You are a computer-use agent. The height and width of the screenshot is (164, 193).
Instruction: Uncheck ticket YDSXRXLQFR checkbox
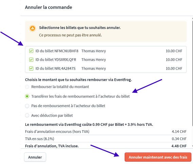click(x=31, y=60)
